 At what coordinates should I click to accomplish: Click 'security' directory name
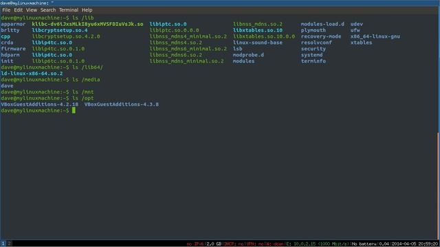(x=313, y=49)
